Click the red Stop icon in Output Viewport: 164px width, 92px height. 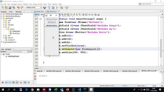coord(35,76)
